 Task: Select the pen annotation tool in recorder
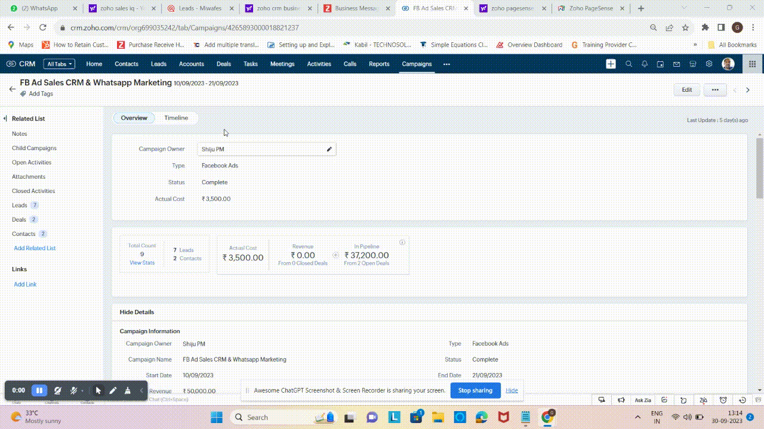click(x=113, y=390)
